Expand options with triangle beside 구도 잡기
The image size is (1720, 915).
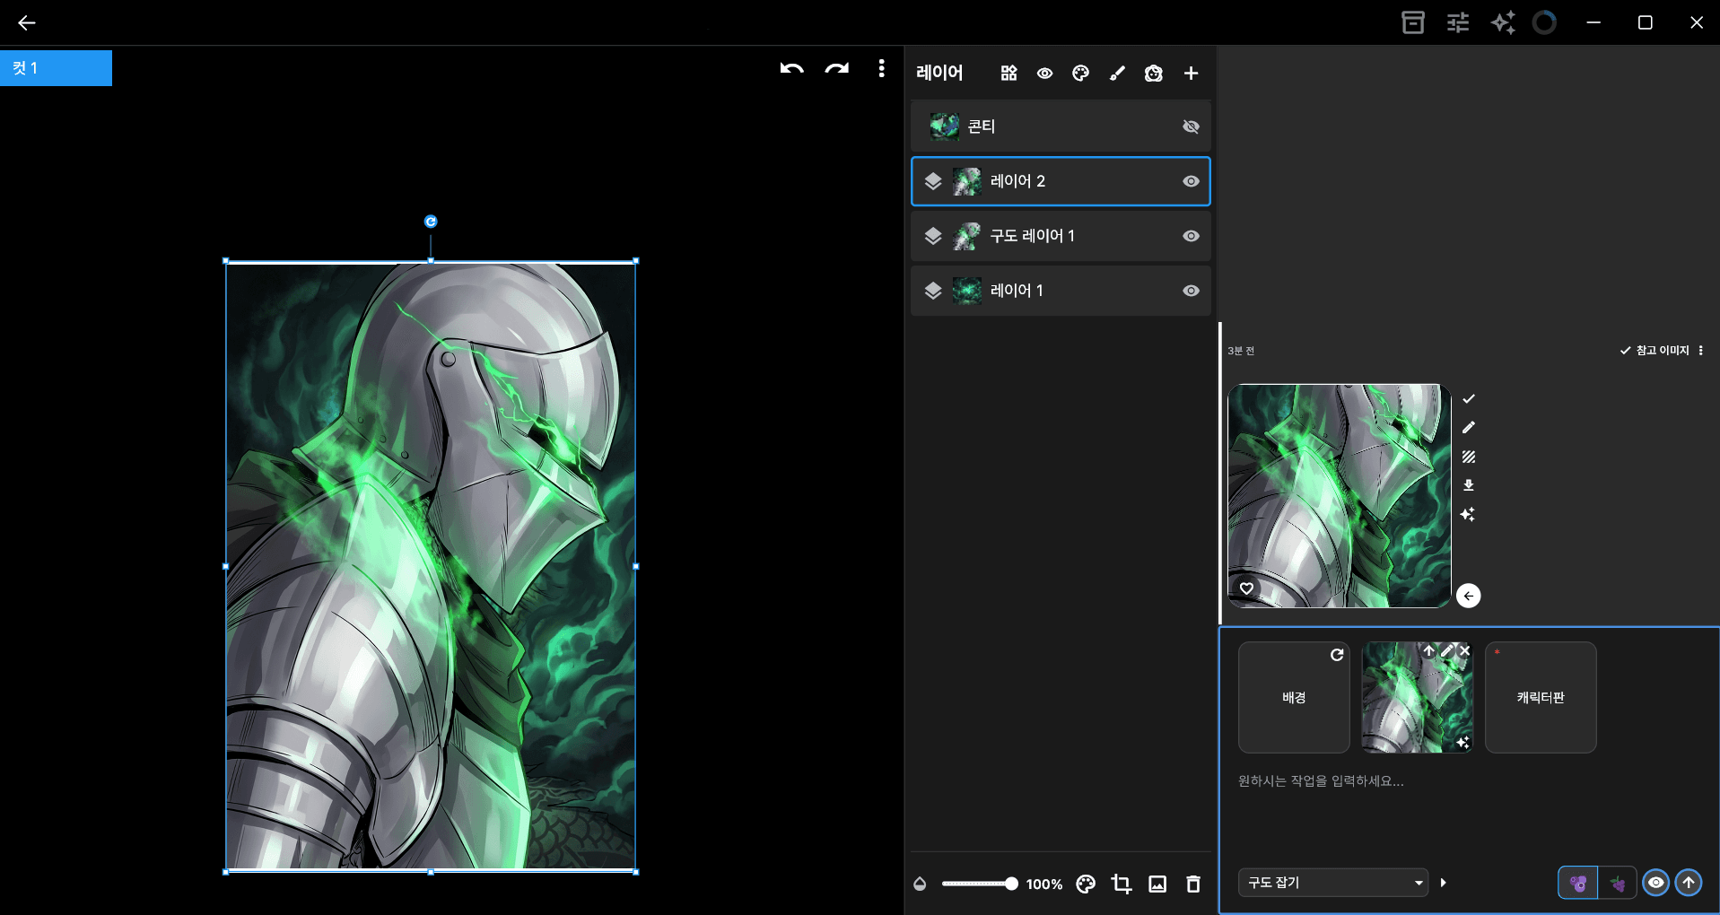1444,883
